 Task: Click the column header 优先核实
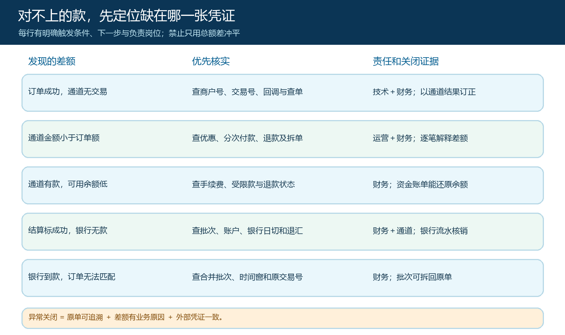211,61
